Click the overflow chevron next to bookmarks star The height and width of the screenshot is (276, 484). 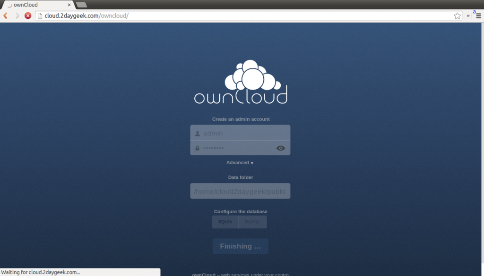(x=467, y=16)
